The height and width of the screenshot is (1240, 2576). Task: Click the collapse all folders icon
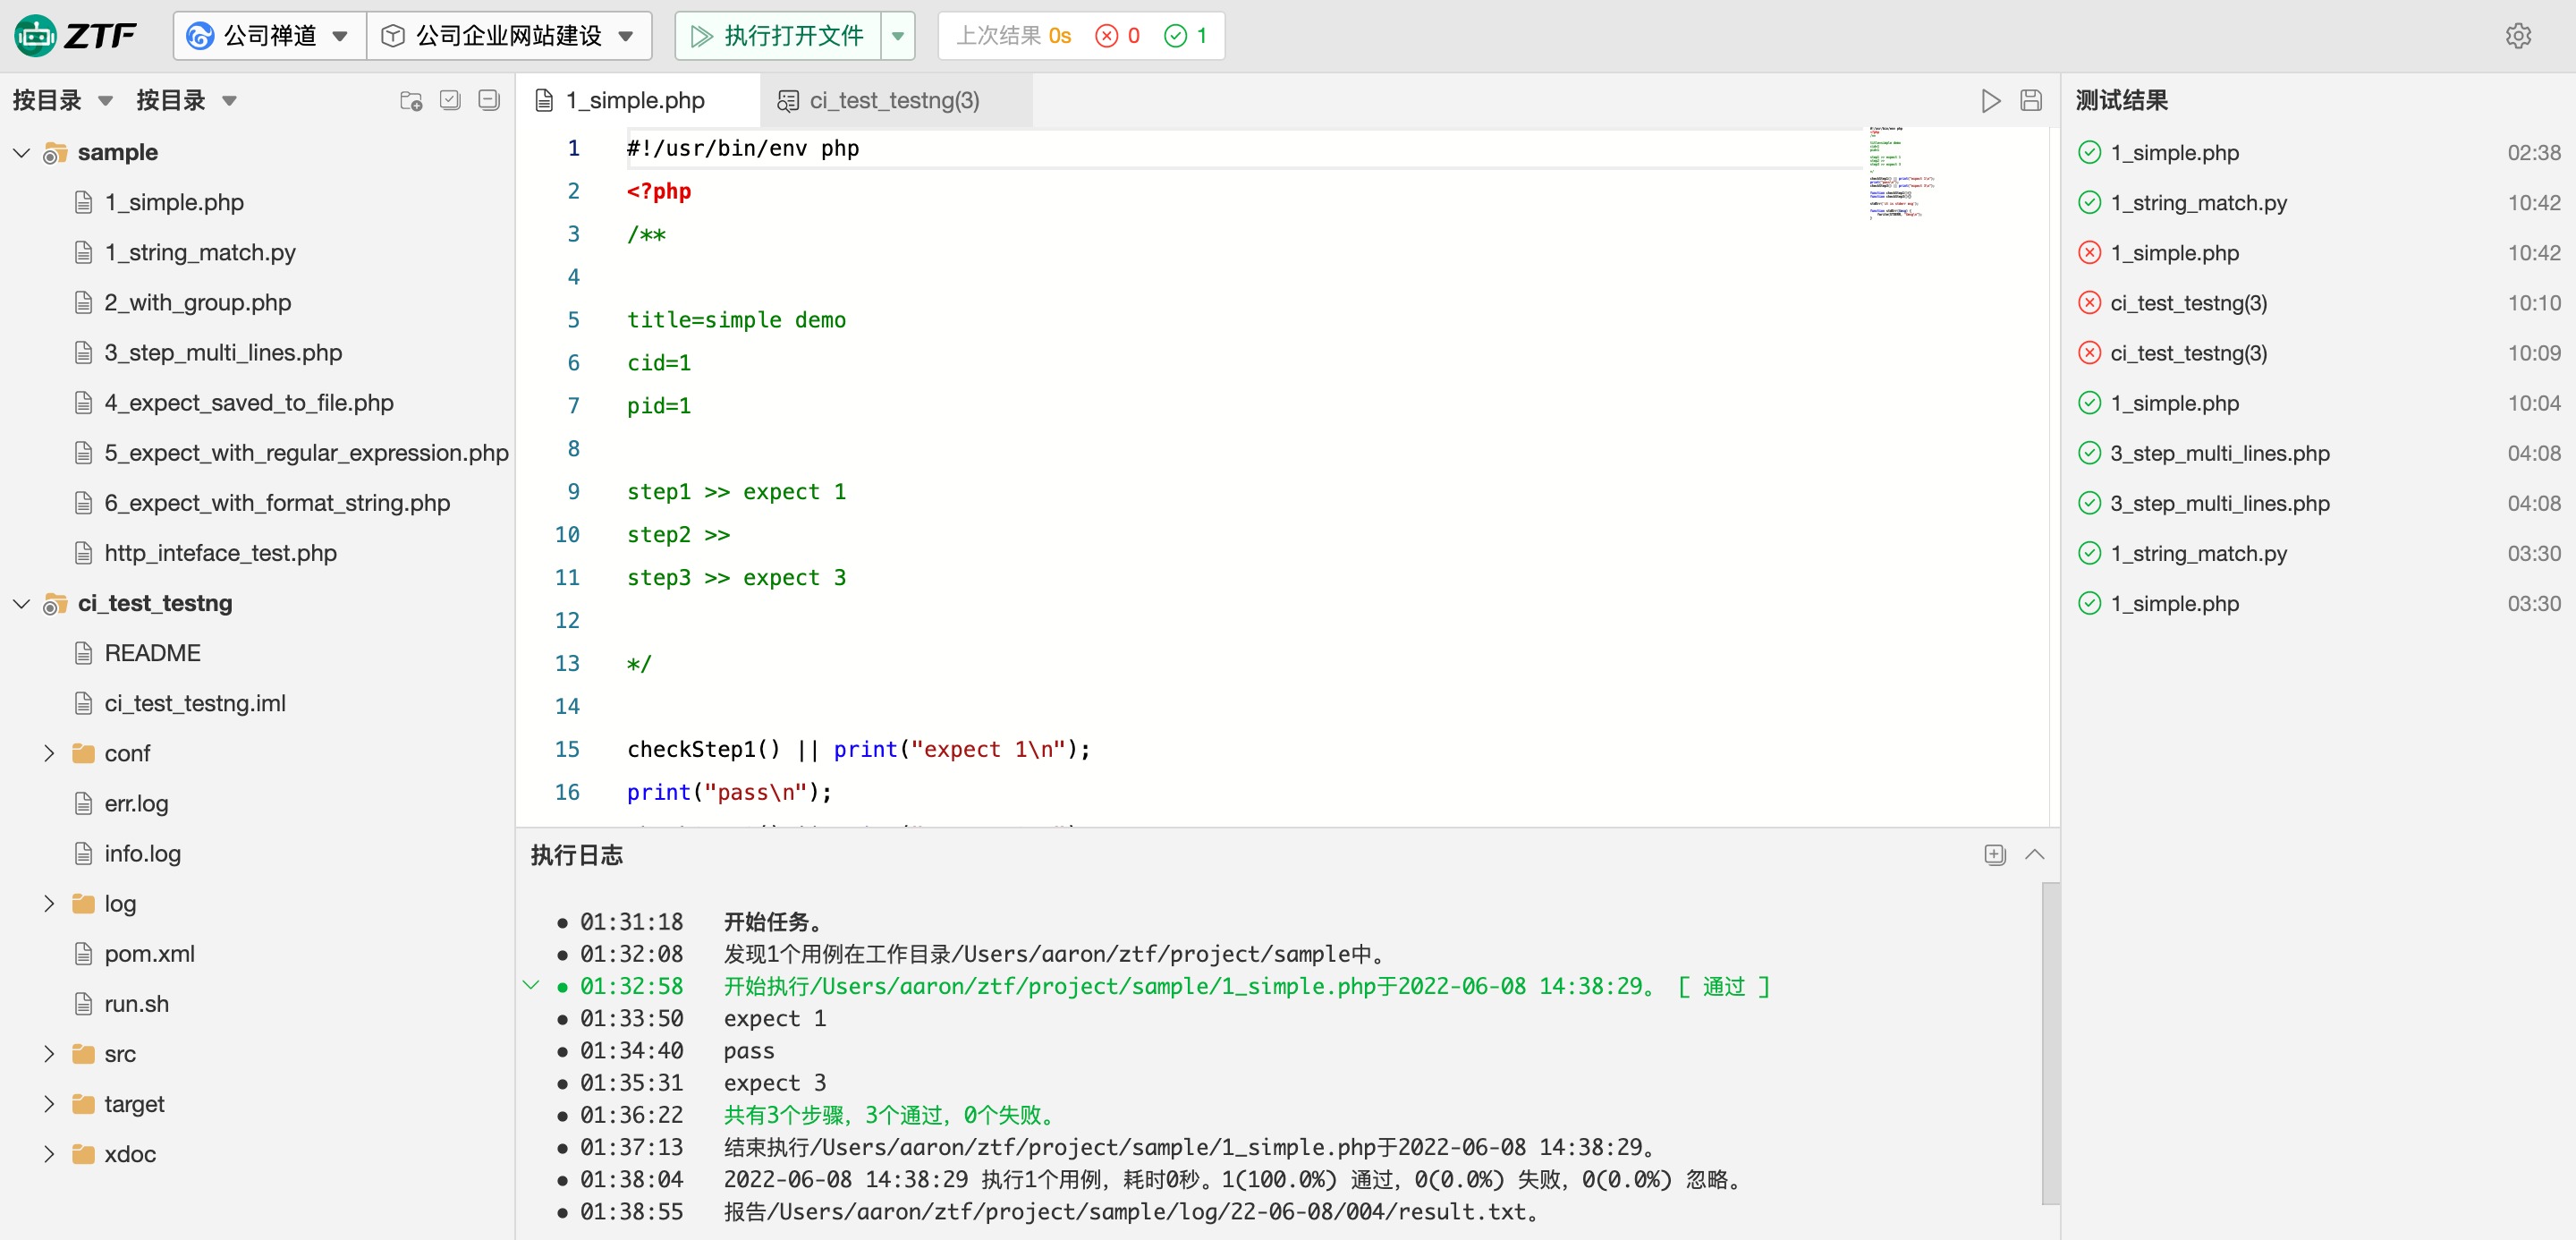(489, 100)
